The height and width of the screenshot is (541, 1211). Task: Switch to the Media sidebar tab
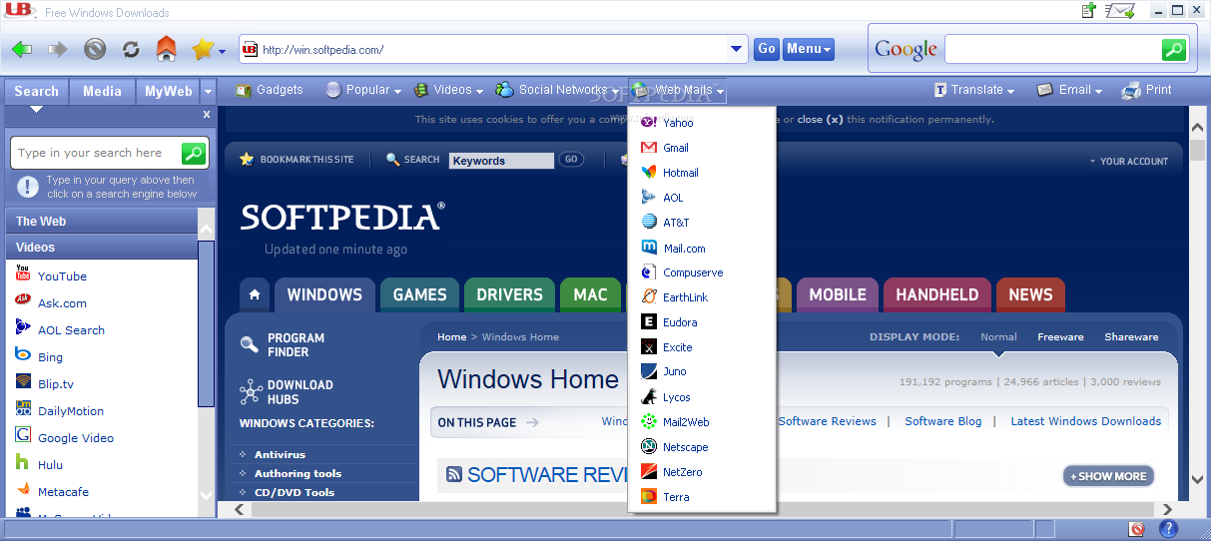point(102,92)
